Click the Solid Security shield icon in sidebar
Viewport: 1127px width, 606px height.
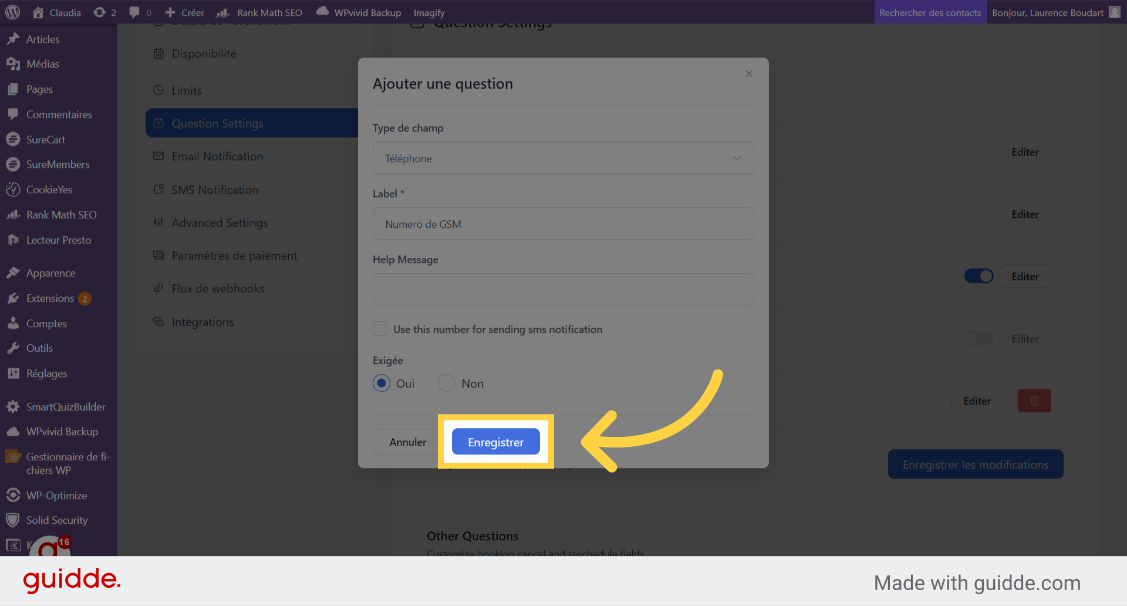point(13,520)
